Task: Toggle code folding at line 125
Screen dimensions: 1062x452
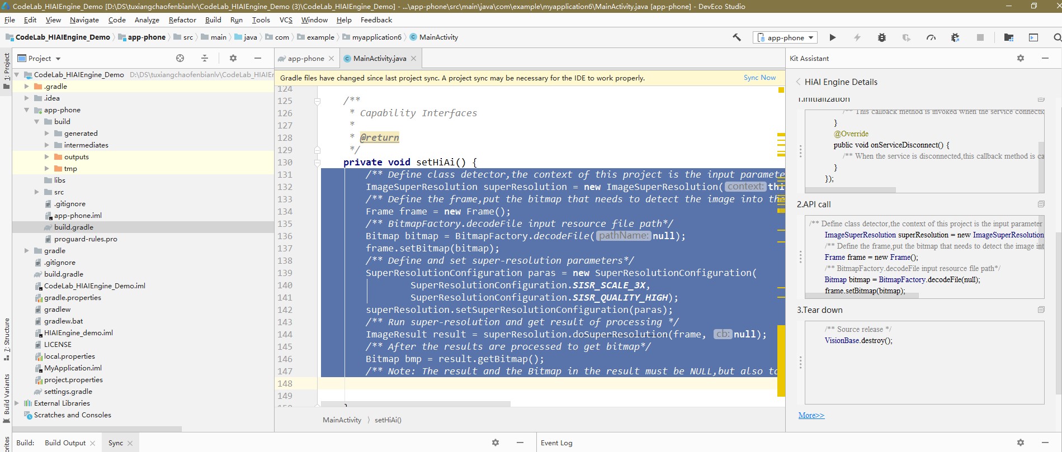Action: (317, 101)
